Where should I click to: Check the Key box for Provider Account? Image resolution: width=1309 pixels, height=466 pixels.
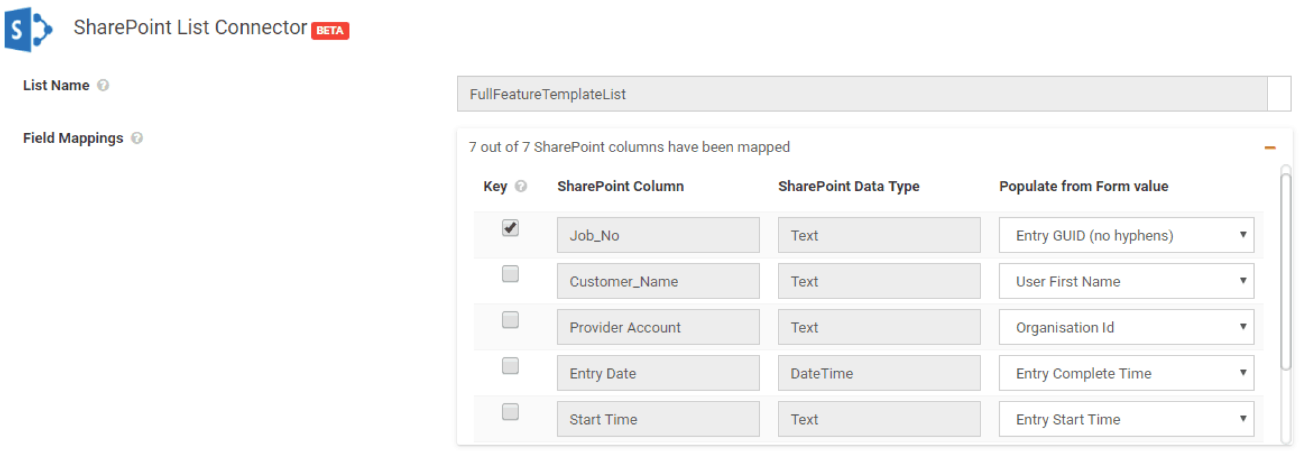pos(510,320)
